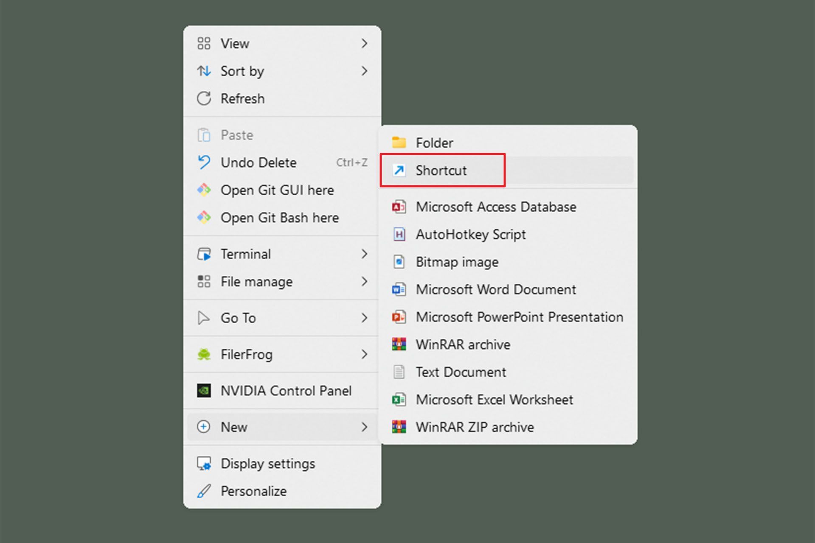815x543 pixels.
Task: Click the PowerPoint Presentation icon
Action: point(399,317)
